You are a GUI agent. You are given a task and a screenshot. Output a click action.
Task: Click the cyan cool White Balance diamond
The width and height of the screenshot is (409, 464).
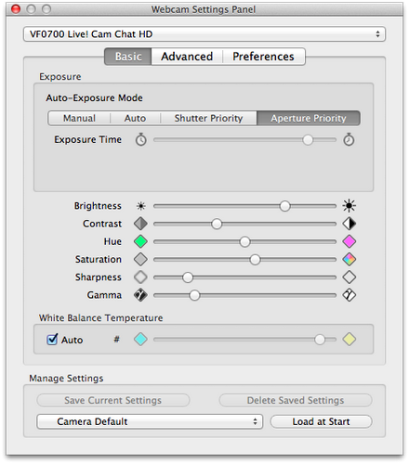[x=140, y=339]
